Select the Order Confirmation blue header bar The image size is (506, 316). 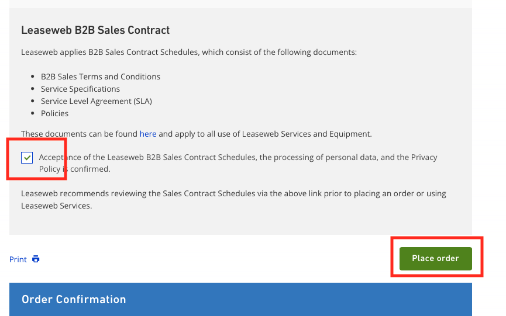240,299
